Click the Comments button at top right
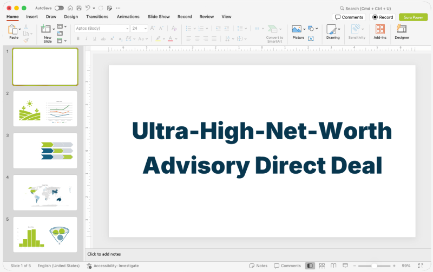Viewport: 433px width, 272px height. pos(349,17)
